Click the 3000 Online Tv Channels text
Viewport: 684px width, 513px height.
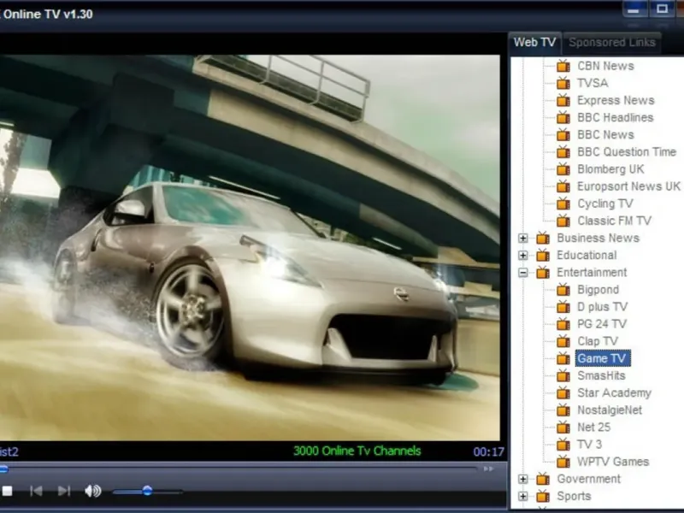click(357, 451)
